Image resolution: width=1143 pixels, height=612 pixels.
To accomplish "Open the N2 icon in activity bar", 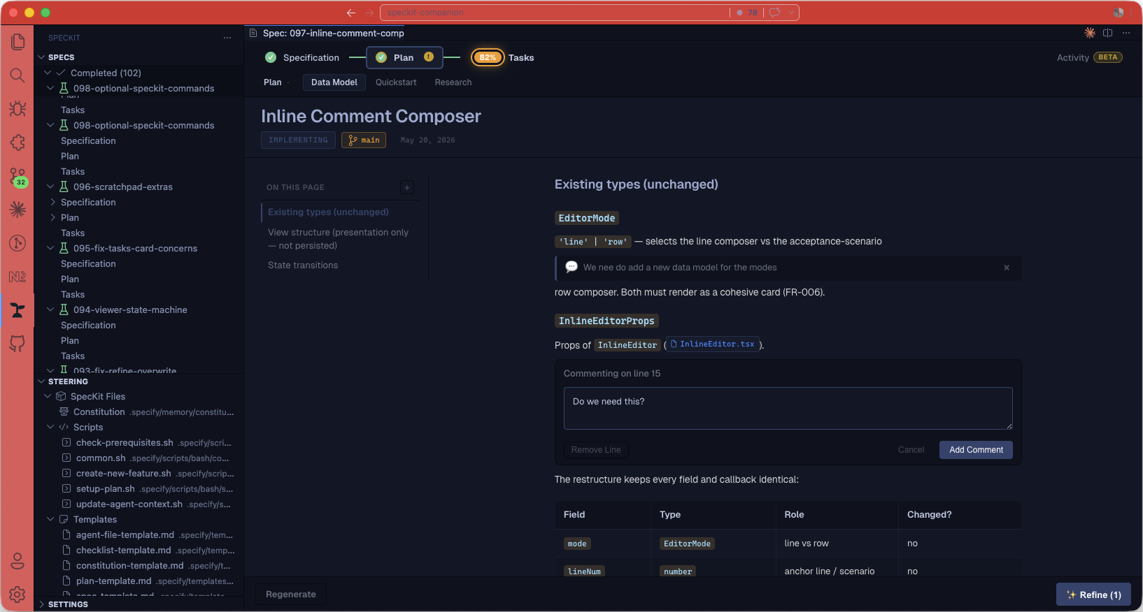I will (x=17, y=277).
